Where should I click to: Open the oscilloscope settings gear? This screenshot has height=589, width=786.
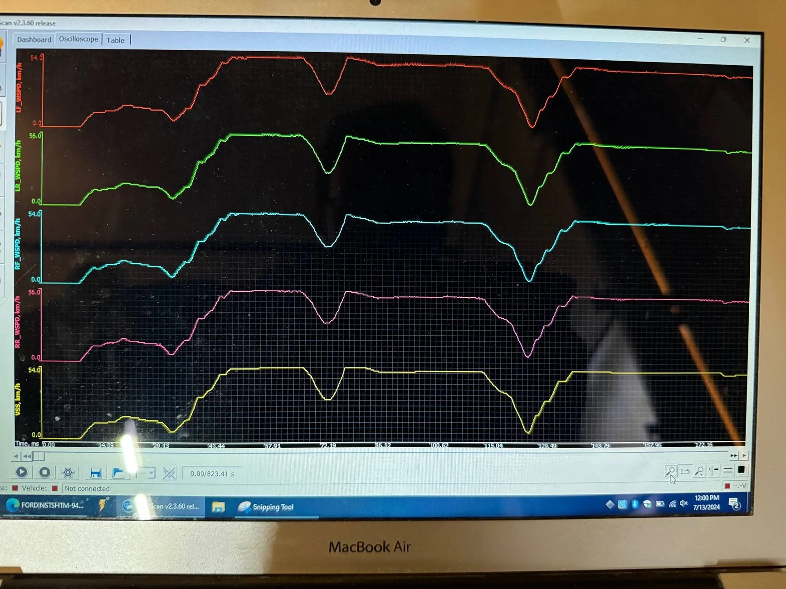(68, 473)
